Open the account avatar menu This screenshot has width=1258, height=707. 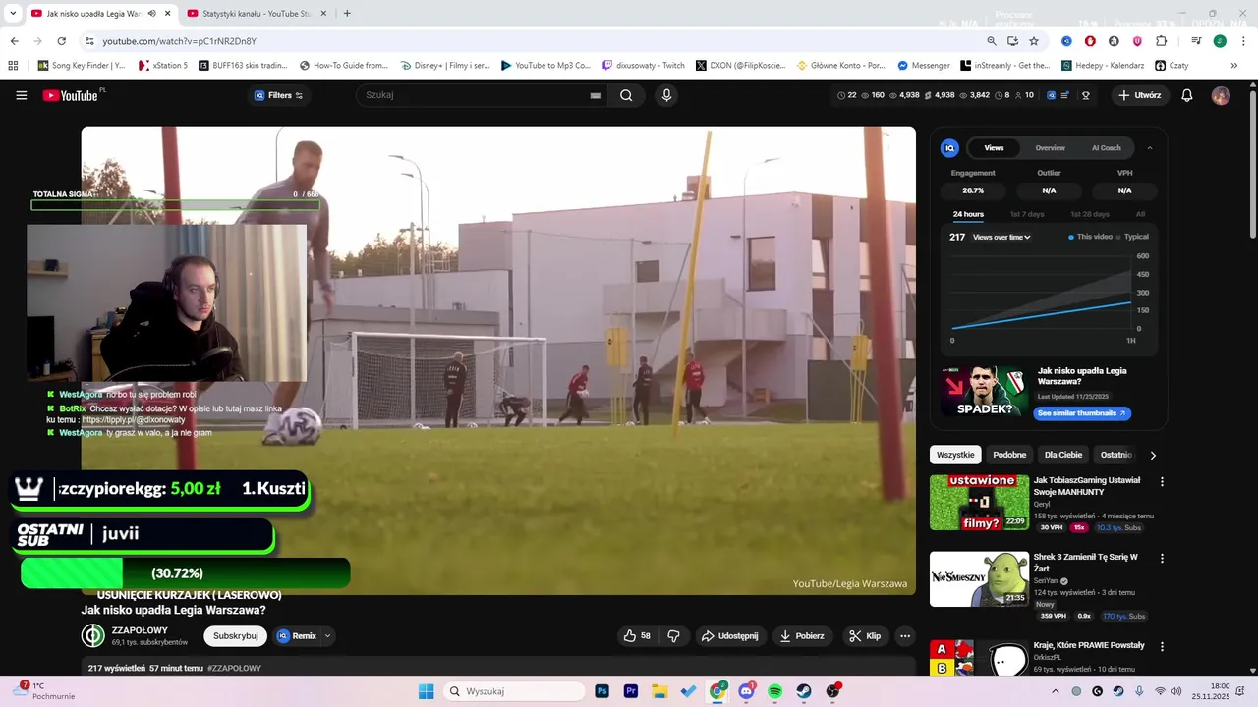coord(1221,95)
